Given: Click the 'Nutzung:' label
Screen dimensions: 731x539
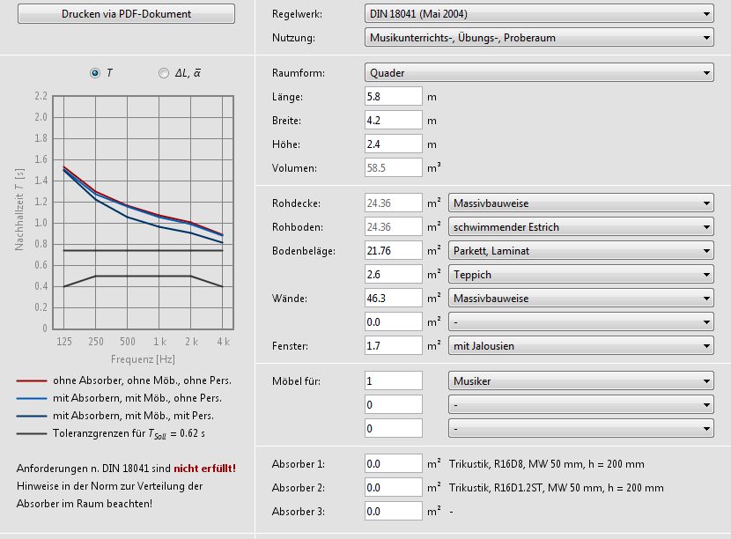Looking at the screenshot, I should [x=293, y=38].
